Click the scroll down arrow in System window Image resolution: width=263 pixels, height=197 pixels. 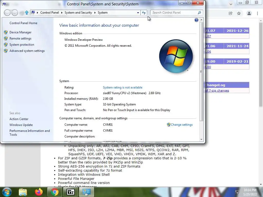point(201,139)
